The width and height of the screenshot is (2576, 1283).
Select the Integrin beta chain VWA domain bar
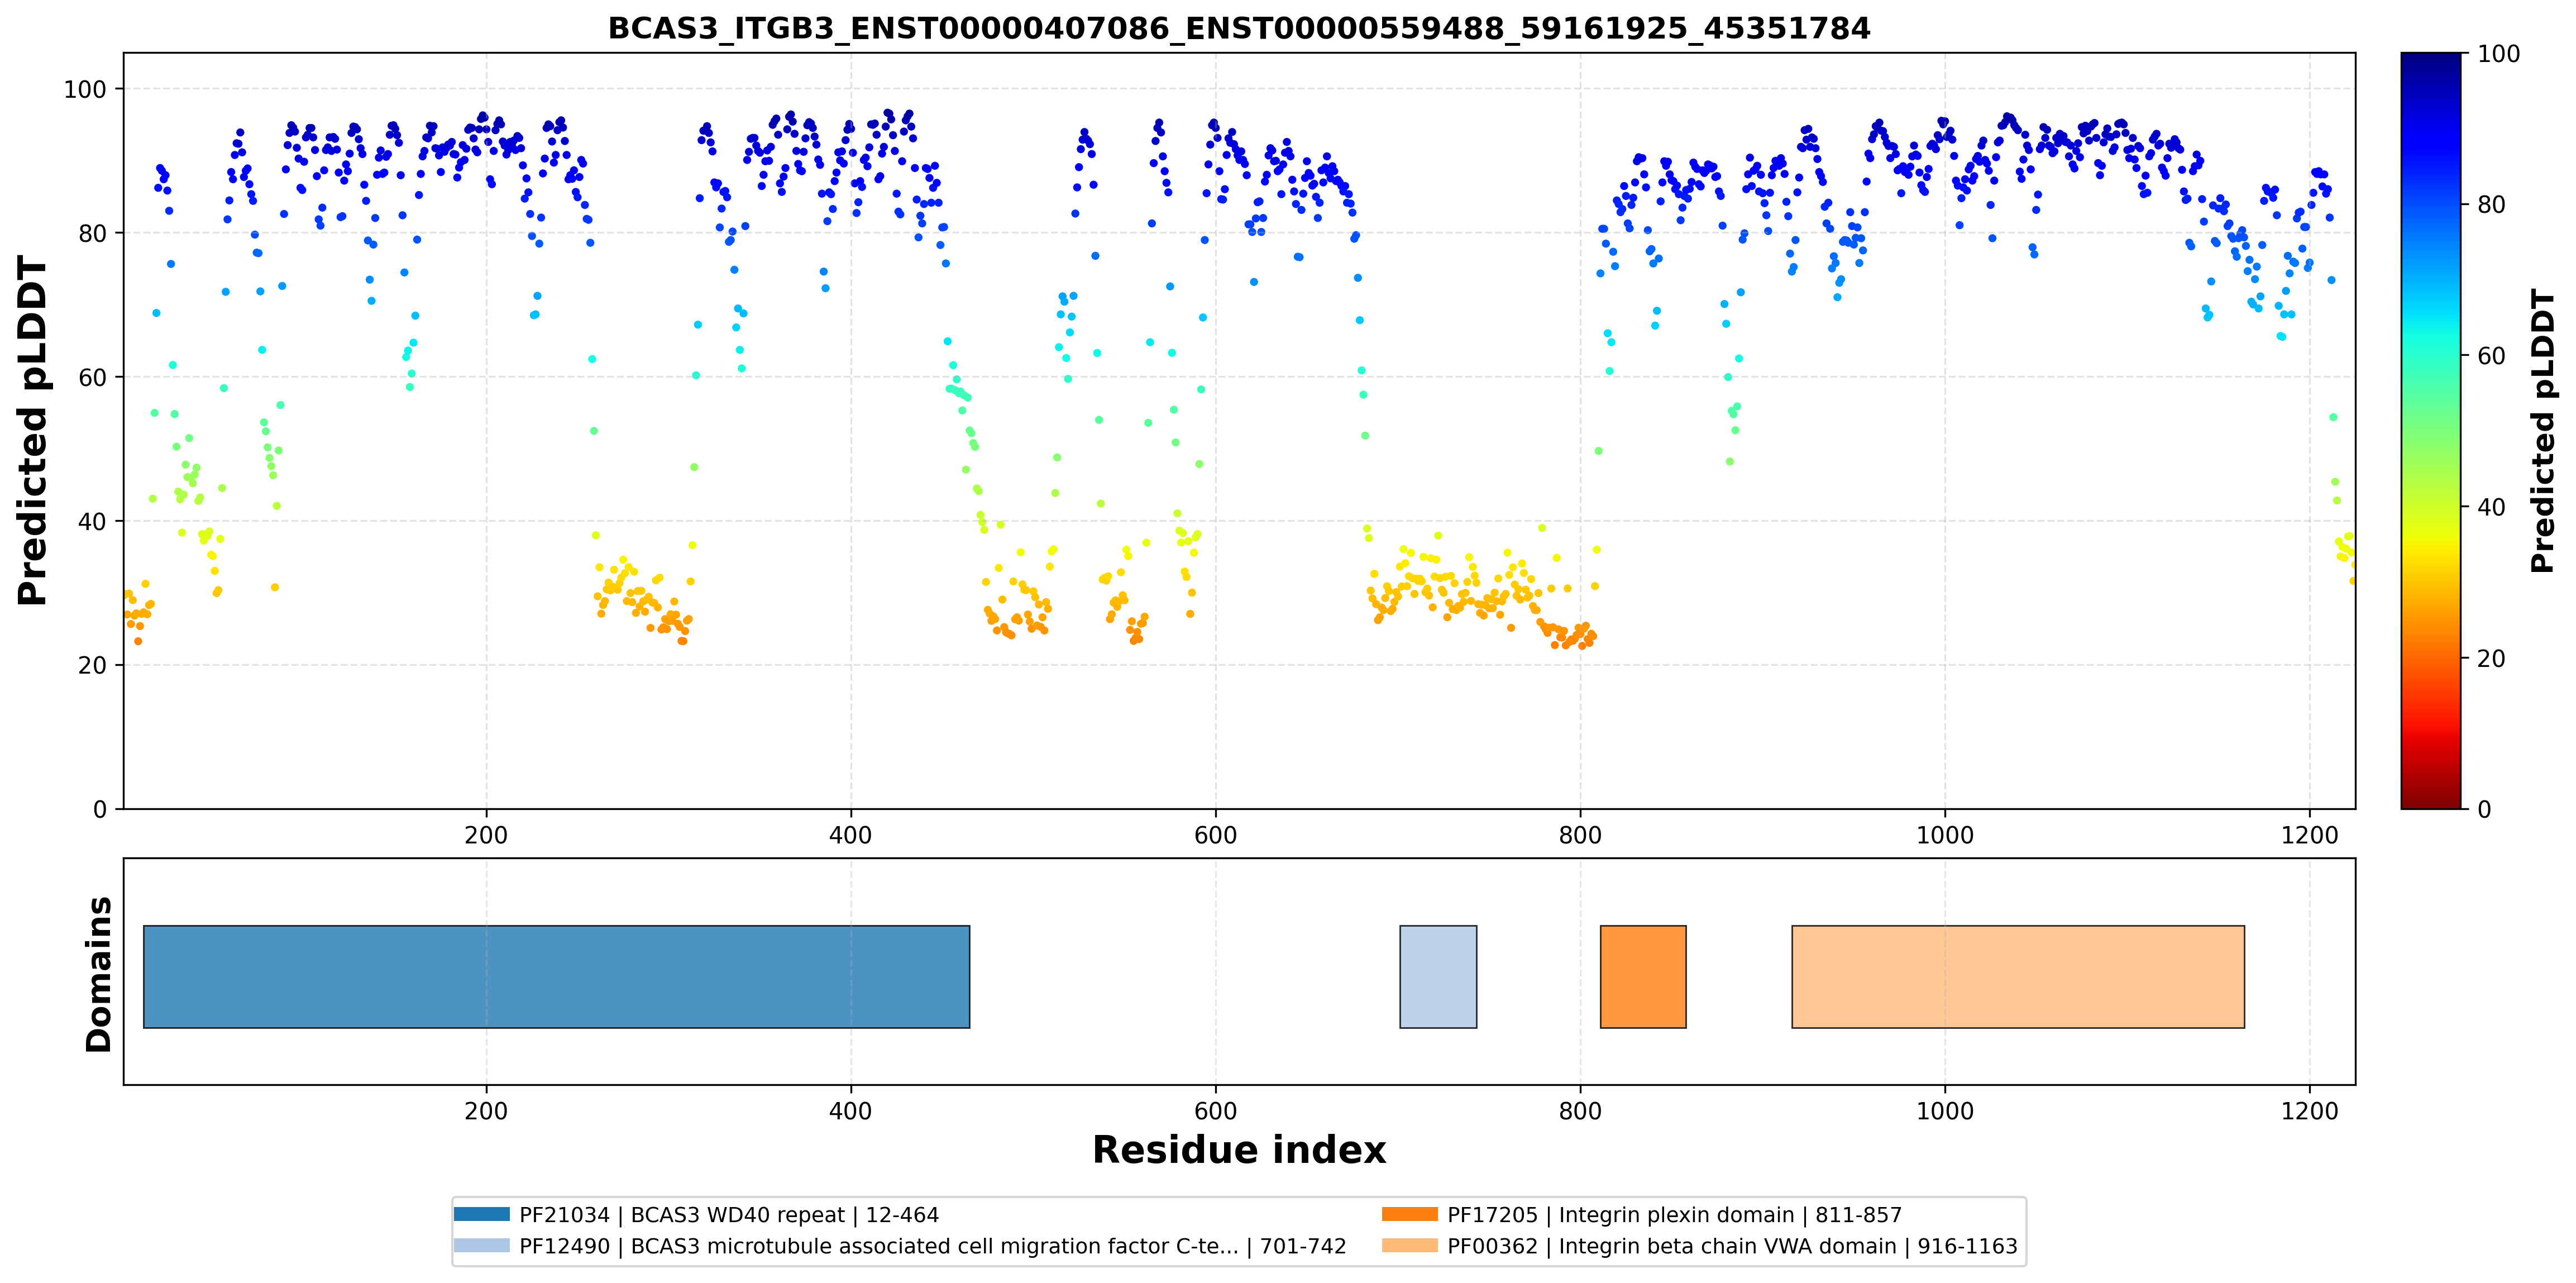pyautogui.click(x=2018, y=976)
